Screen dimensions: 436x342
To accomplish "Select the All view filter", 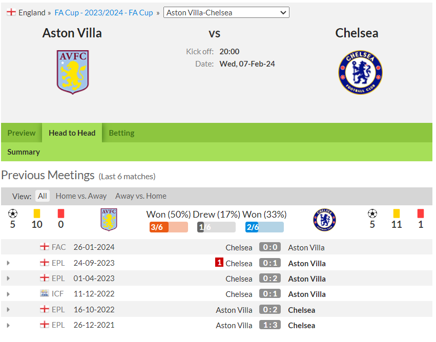I will point(42,196).
